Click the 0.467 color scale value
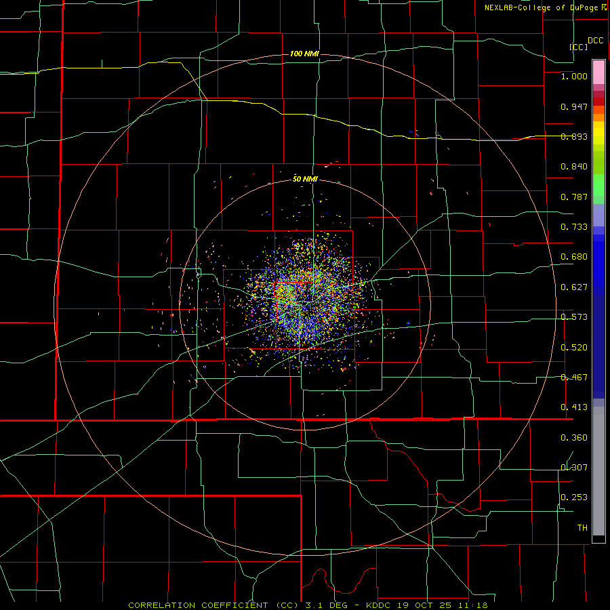The height and width of the screenshot is (610, 610). tap(574, 378)
